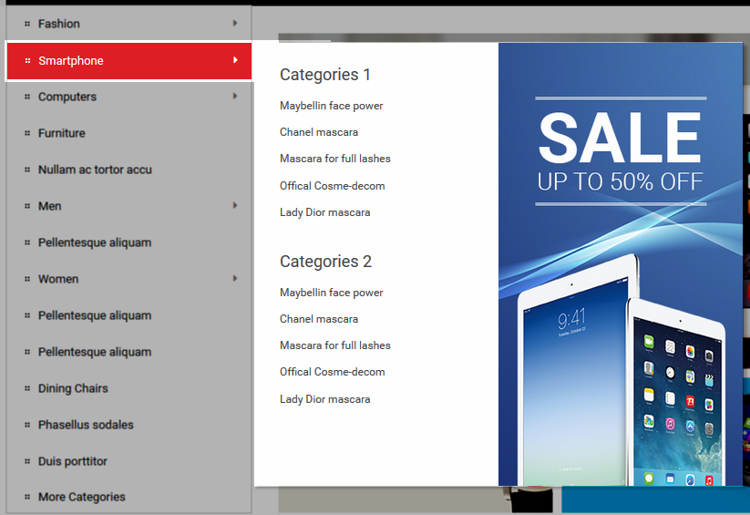Screen dimensions: 750x515
Task: Click the grip icon beside More Categories
Action: pyautogui.click(x=27, y=497)
